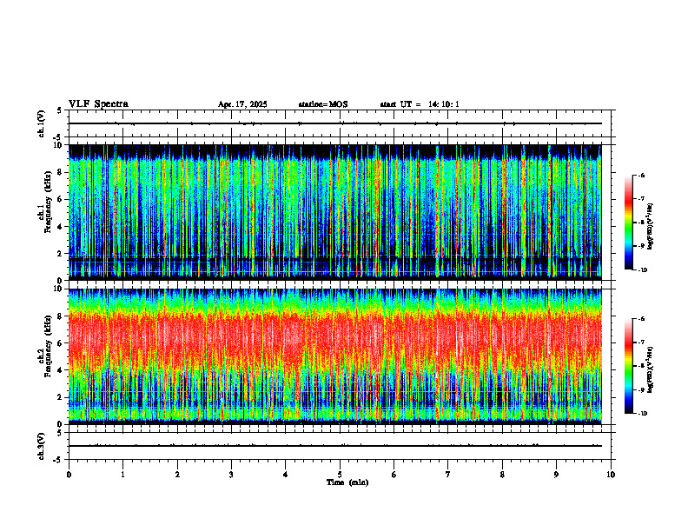
Task: Click '-6' label on ch.1 color bar
Action: (x=641, y=176)
